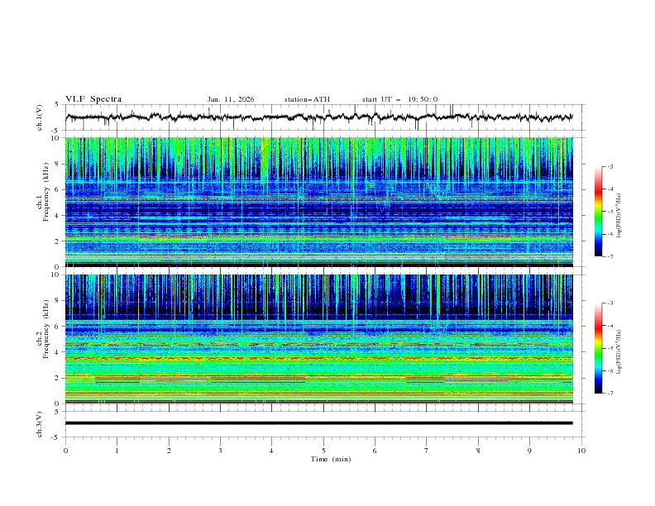Click the start UT 19:50:0 text
This screenshot has height=506, width=655.
399,99
